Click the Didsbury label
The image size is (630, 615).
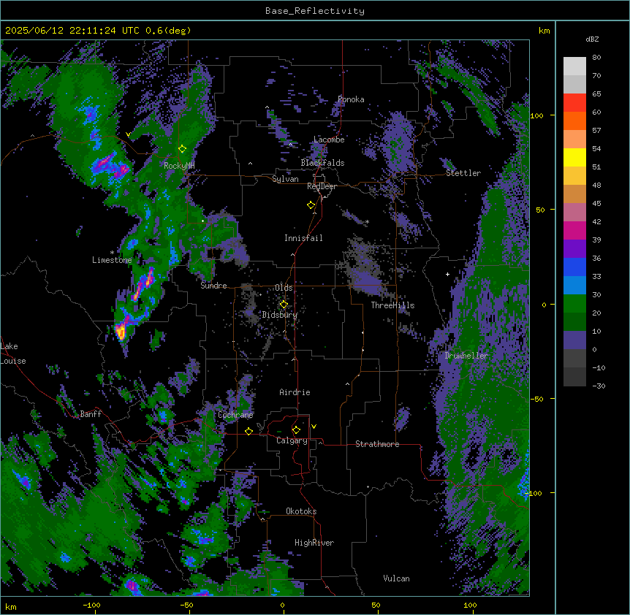280,315
